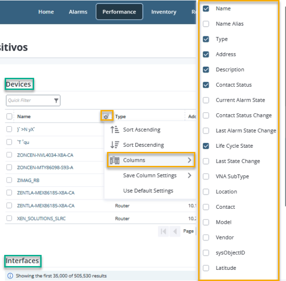The width and height of the screenshot is (286, 281).
Task: Select the ZIMAG_RB row checkbox
Action: point(9,180)
